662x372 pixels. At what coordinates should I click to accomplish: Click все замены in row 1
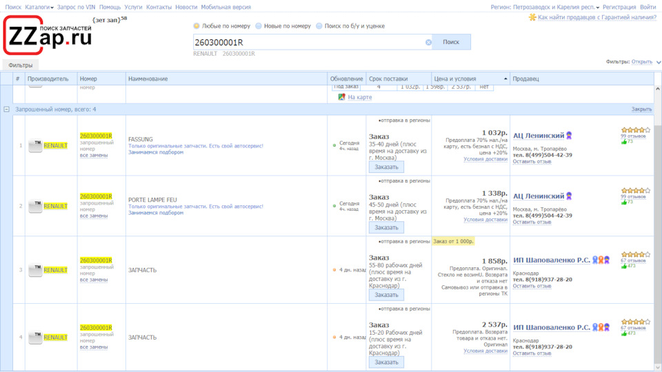[94, 155]
